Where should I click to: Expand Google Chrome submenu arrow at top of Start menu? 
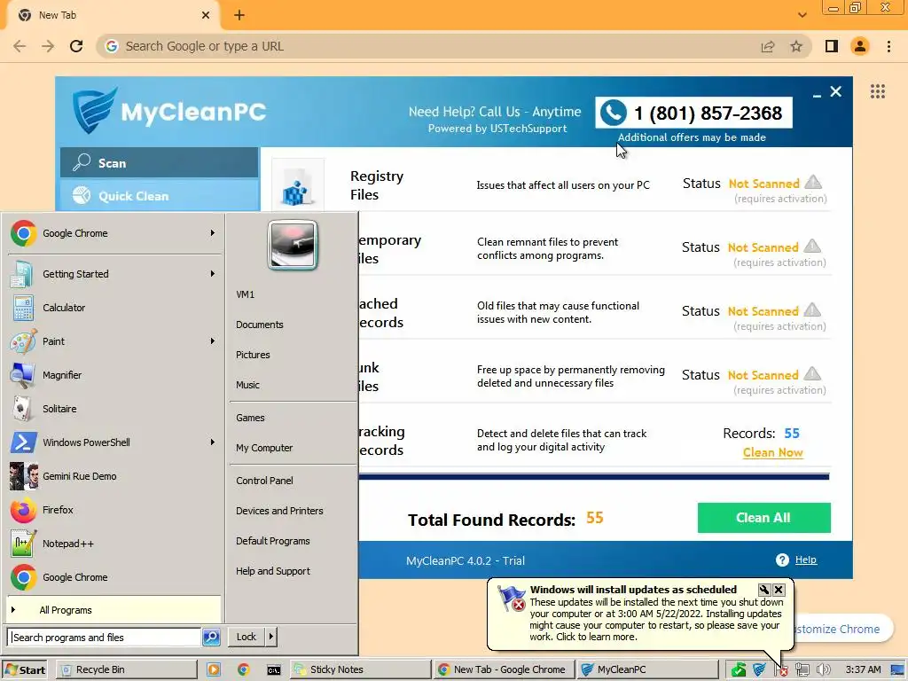tap(213, 233)
